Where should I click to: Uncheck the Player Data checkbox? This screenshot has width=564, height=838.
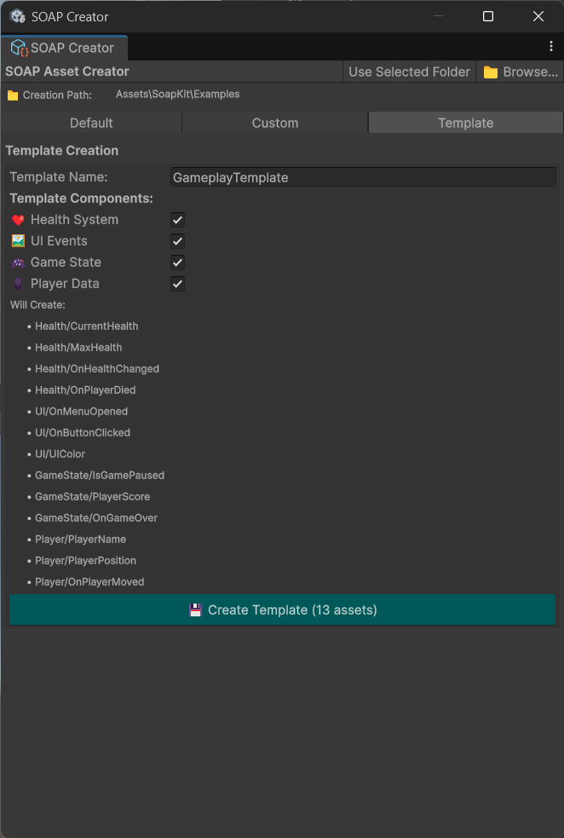click(177, 284)
